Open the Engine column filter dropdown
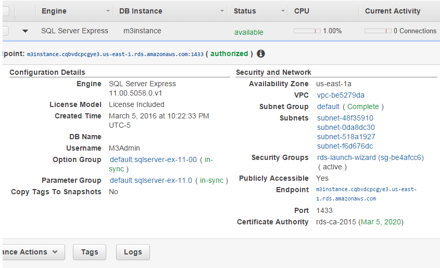This screenshot has height=268, width=440. click(108, 11)
